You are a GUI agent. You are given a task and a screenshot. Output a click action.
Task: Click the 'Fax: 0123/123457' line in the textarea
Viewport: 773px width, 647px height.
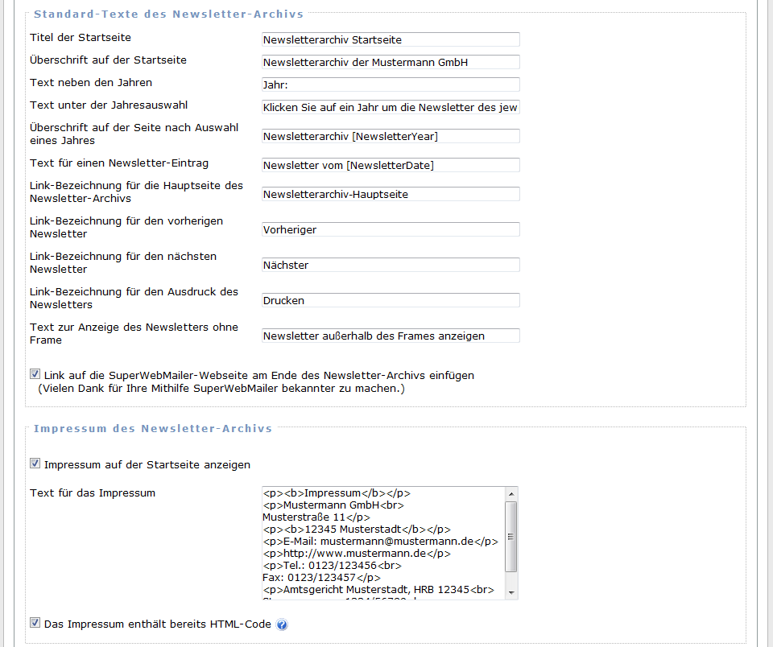point(321,578)
